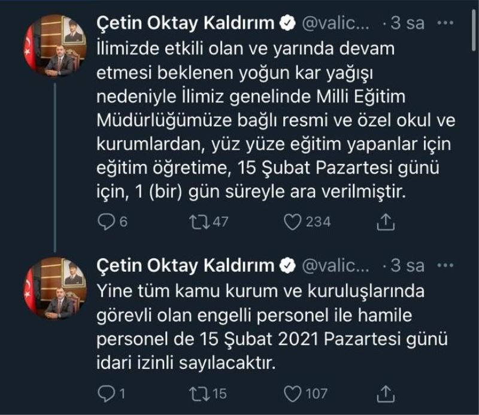Open more options menu on second tweet

[446, 265]
